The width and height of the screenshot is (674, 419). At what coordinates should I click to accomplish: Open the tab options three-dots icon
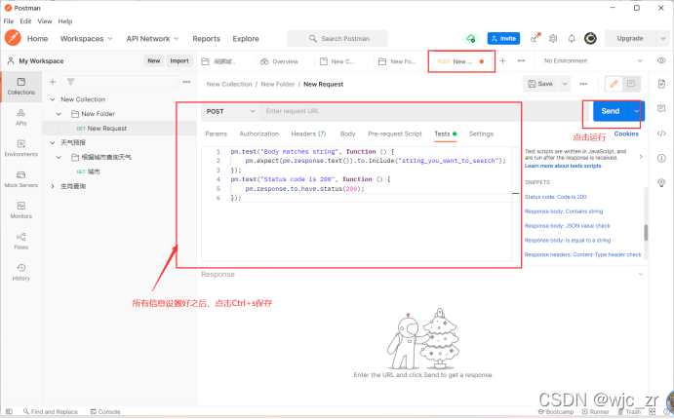pyautogui.click(x=521, y=61)
